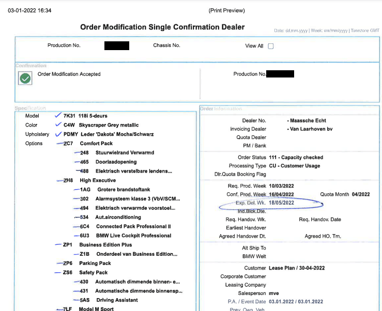Click the Dlr.Quota Booking Flag label

pyautogui.click(x=240, y=174)
